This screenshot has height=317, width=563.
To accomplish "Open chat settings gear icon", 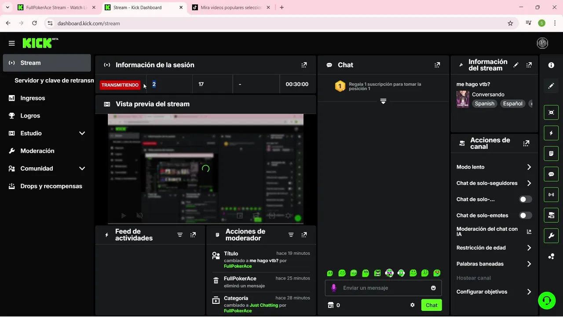I will (412, 305).
